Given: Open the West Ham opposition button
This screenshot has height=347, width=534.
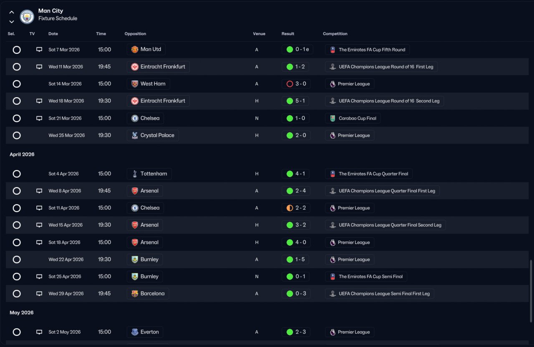Looking at the screenshot, I should [149, 84].
